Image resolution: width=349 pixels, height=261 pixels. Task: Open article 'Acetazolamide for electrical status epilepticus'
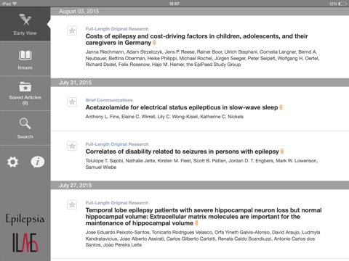pos(182,107)
